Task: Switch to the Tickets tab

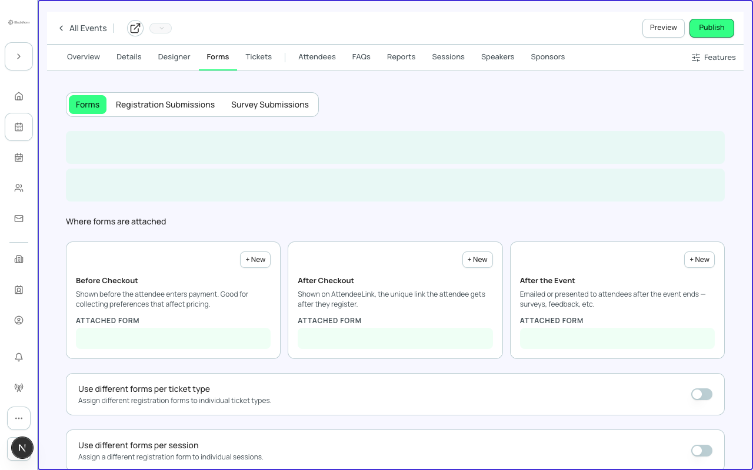Action: click(259, 57)
